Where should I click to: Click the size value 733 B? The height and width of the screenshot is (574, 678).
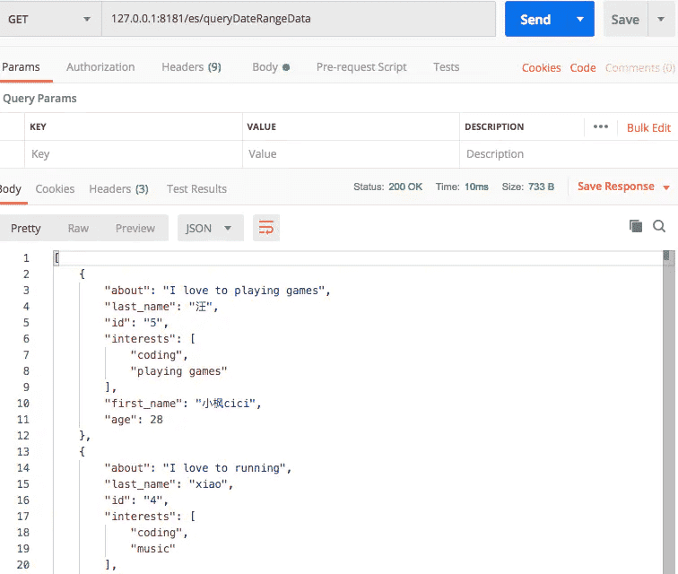tap(541, 187)
